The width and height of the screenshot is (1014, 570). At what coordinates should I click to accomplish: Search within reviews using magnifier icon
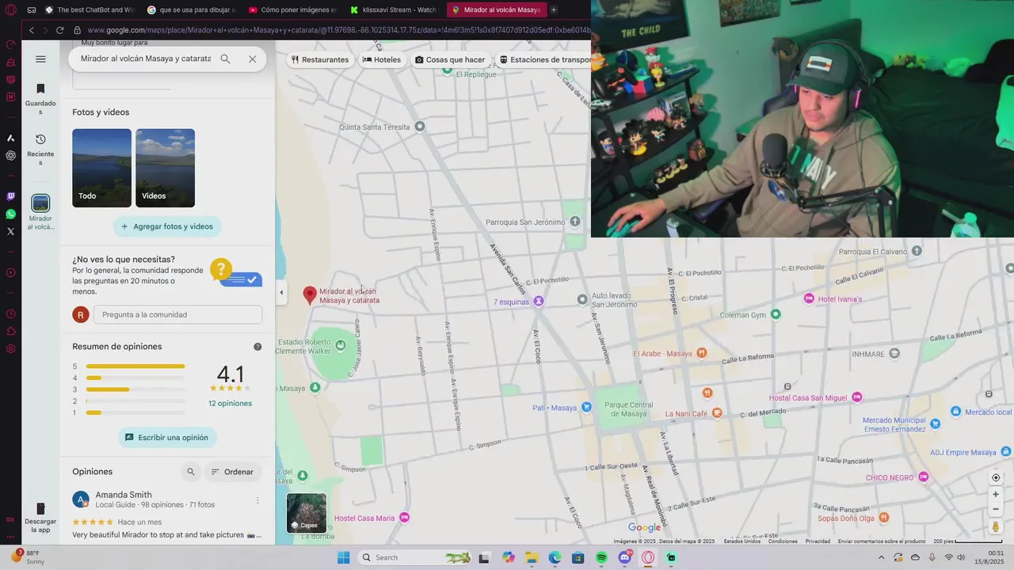click(x=191, y=472)
